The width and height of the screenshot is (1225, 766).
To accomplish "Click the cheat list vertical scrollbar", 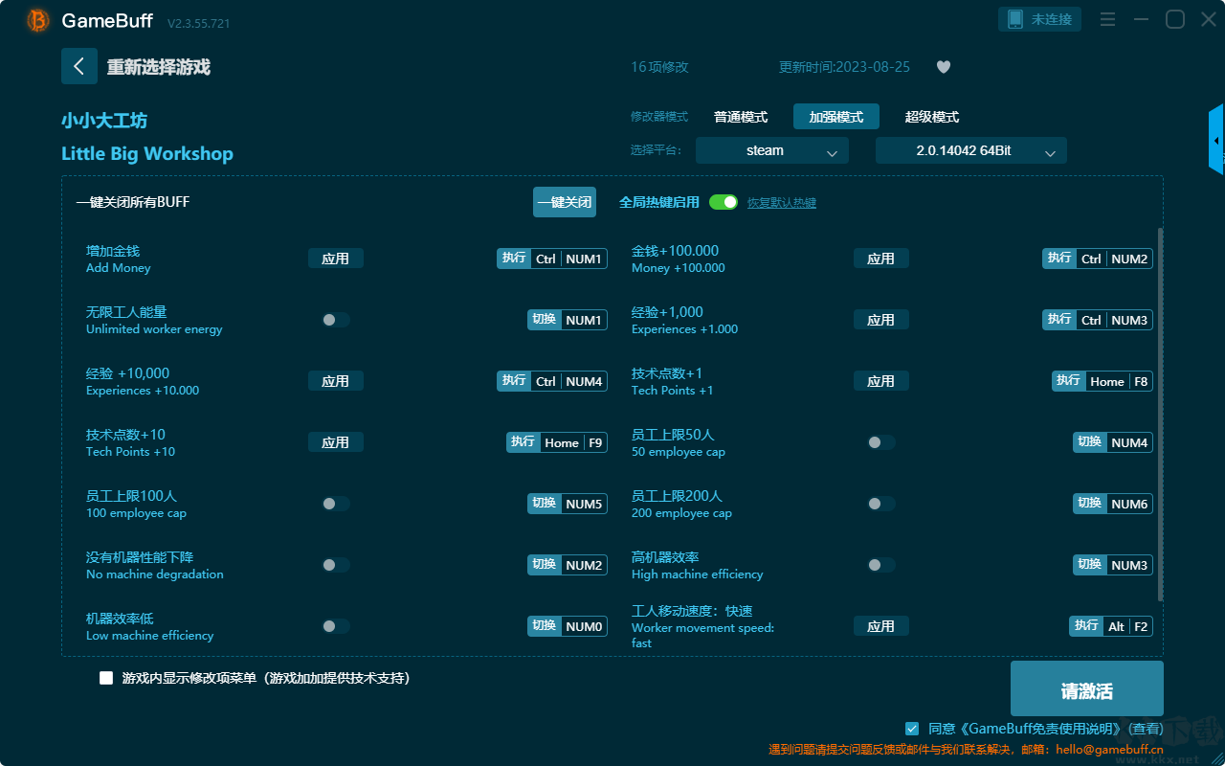I will 1161,415.
